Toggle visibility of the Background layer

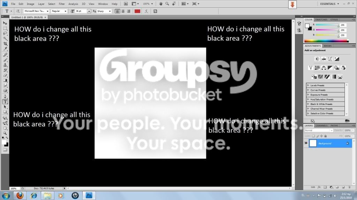[306, 143]
